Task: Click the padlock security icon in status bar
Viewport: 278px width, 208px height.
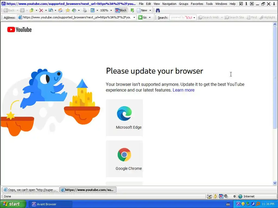Action: (x=215, y=196)
